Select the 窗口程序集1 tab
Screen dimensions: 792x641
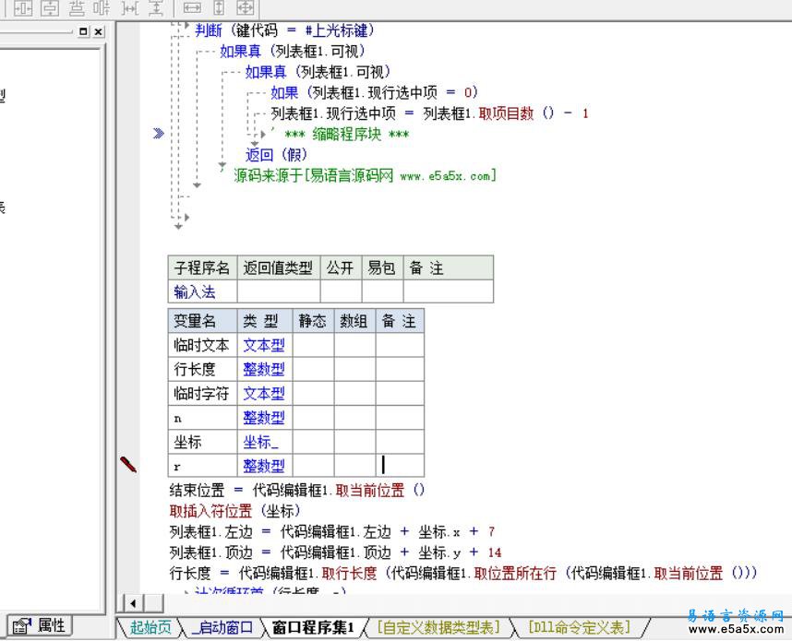313,627
